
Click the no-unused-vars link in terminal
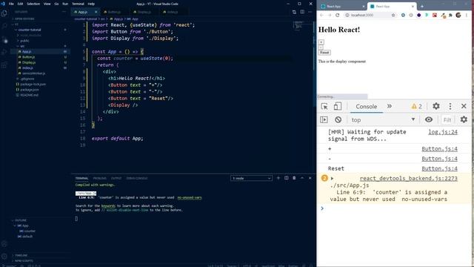[x=190, y=197]
